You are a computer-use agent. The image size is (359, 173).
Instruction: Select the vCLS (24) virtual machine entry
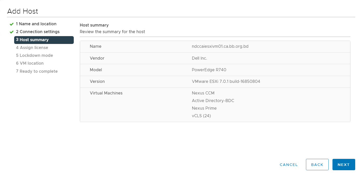(201, 116)
